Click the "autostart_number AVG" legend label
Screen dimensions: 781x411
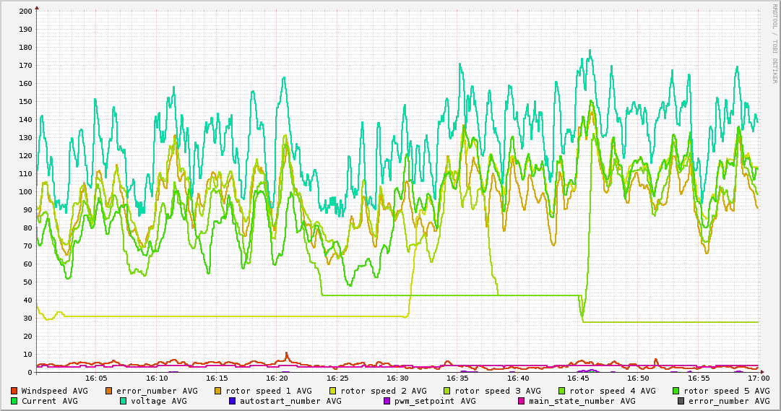click(290, 401)
